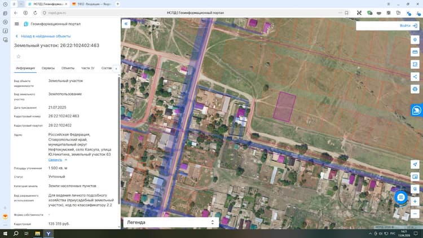Add parcel to favorites with star icon
Viewport: 423px width, 238px height.
tap(19, 56)
